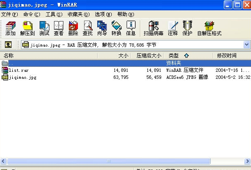
Task: Minimize the WinRAR window
Action: click(228, 5)
